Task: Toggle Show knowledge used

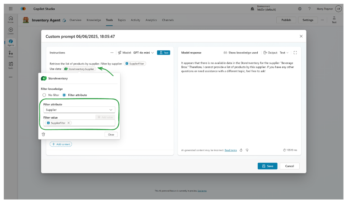Action: point(240,53)
